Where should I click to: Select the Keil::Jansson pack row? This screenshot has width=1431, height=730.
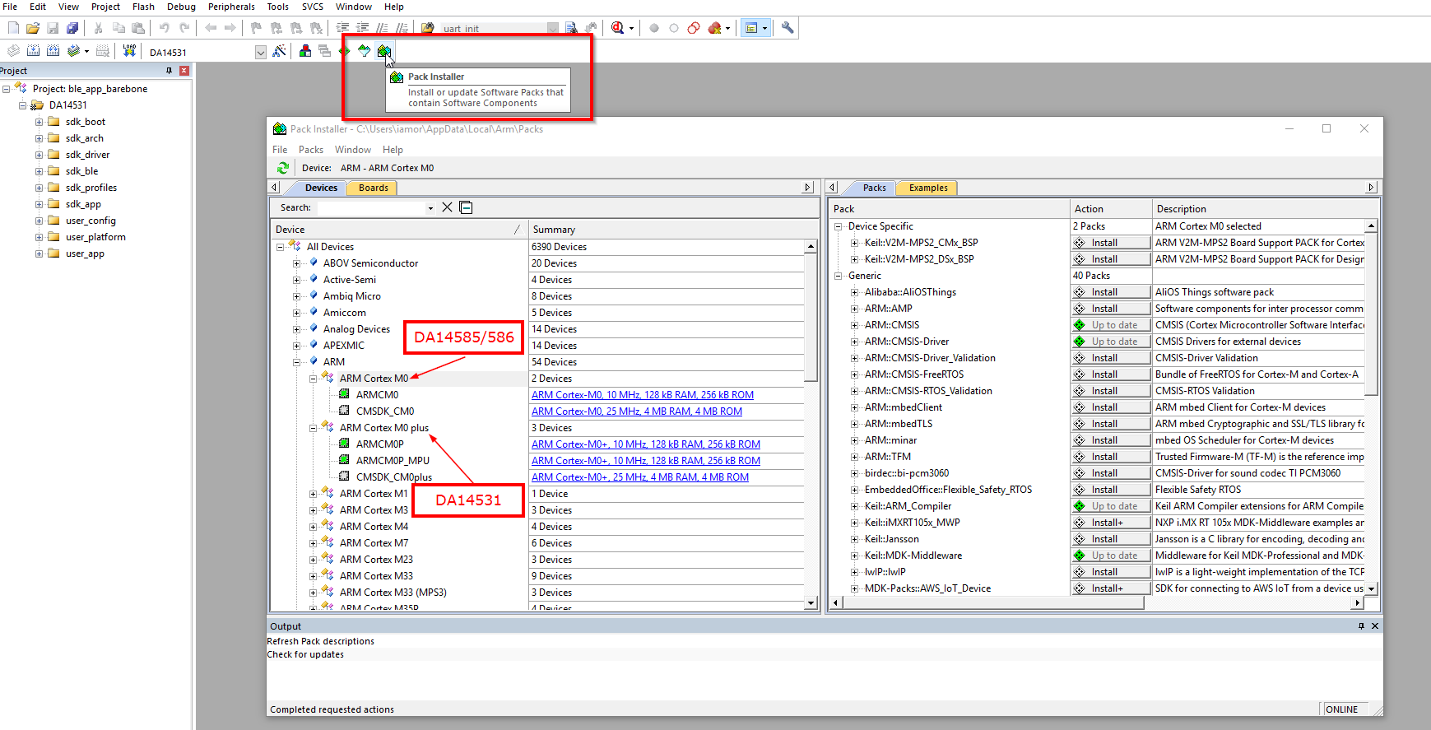tap(892, 539)
